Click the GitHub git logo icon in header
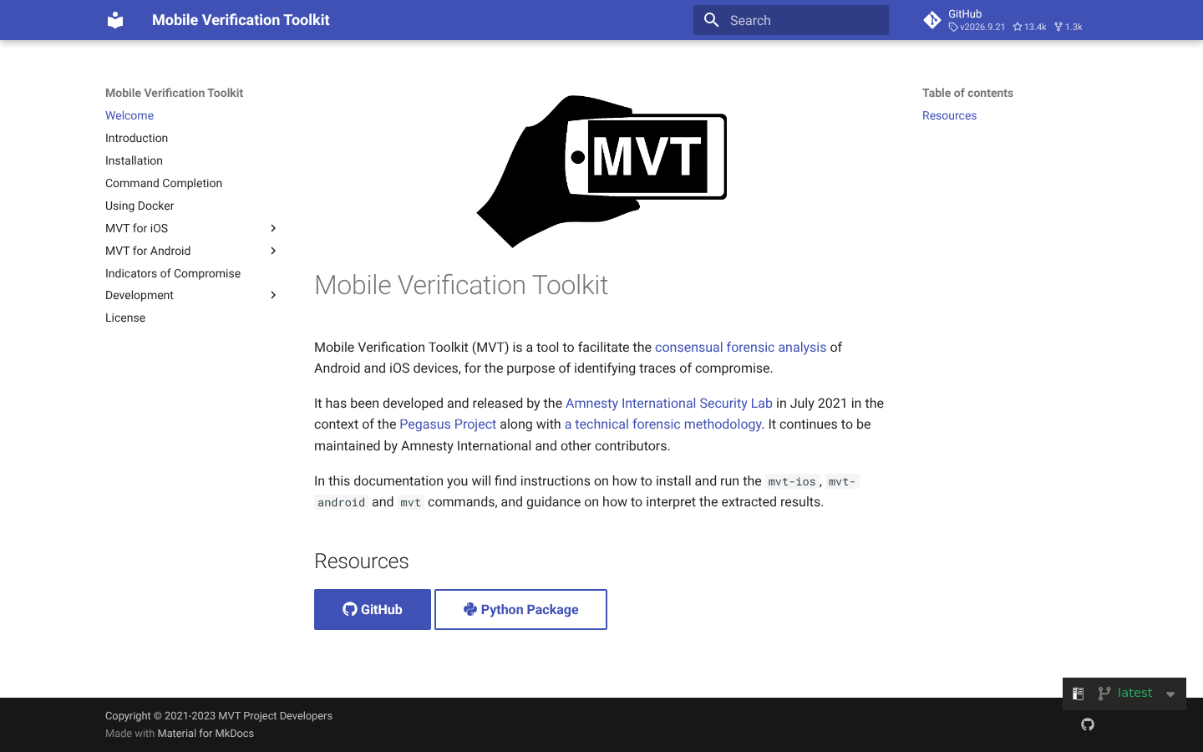Image resolution: width=1203 pixels, height=752 pixels. coord(932,20)
